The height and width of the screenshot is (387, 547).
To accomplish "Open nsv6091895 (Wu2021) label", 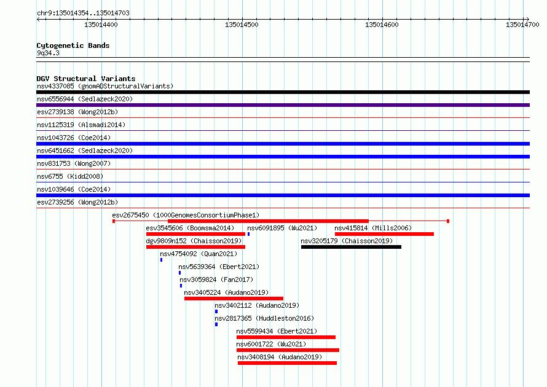I will [x=282, y=228].
